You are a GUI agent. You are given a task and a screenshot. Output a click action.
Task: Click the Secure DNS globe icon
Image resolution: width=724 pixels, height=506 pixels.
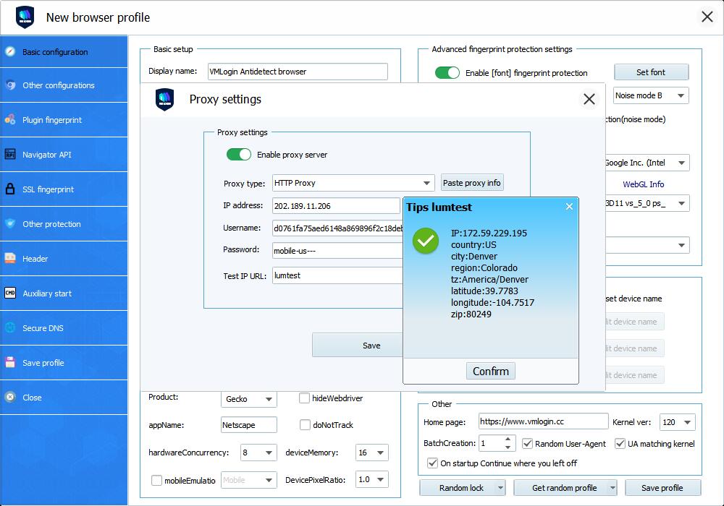(10, 327)
